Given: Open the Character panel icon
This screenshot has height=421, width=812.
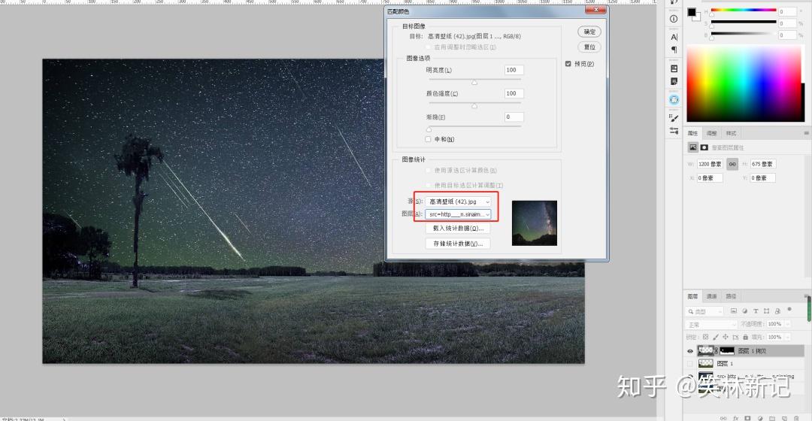Looking at the screenshot, I should 674,37.
